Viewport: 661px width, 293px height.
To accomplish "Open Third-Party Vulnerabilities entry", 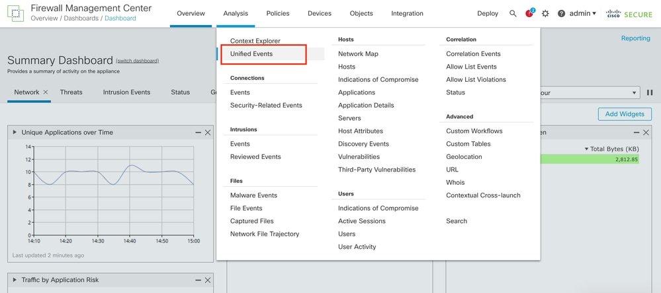I will pyautogui.click(x=377, y=170).
